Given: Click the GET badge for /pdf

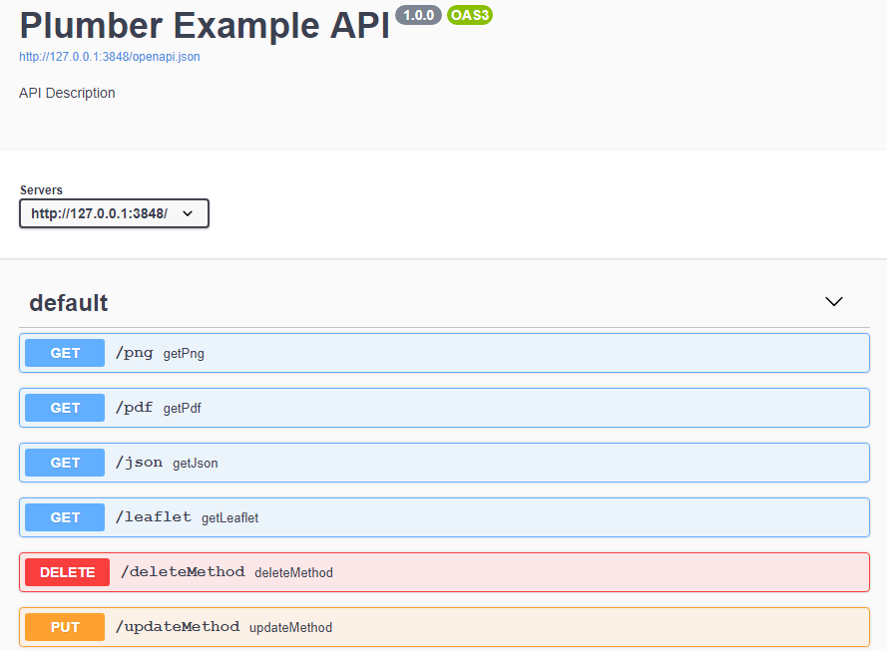Looking at the screenshot, I should (x=65, y=408).
